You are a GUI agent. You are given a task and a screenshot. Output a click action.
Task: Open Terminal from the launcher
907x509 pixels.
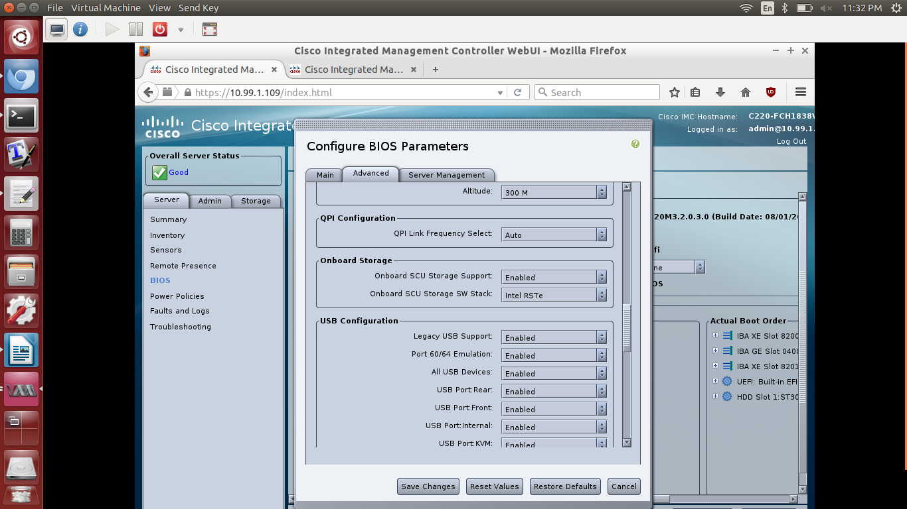click(22, 116)
